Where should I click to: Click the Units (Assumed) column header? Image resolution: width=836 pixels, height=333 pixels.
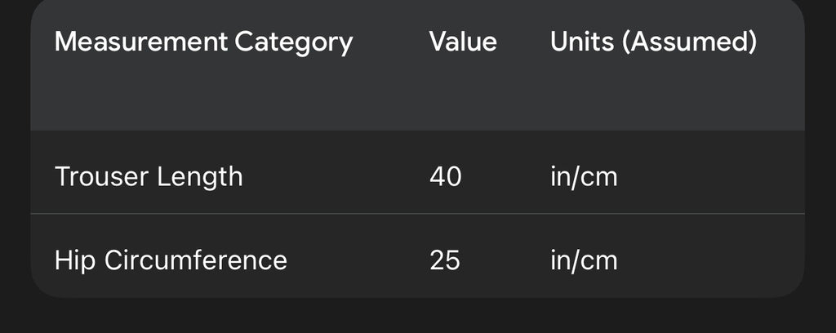[x=653, y=42]
